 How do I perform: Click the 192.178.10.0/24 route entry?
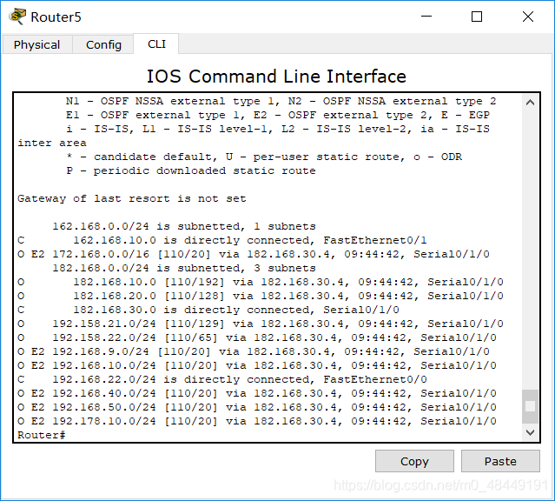[x=257, y=421]
